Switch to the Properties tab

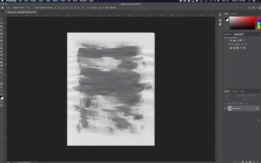click(228, 34)
